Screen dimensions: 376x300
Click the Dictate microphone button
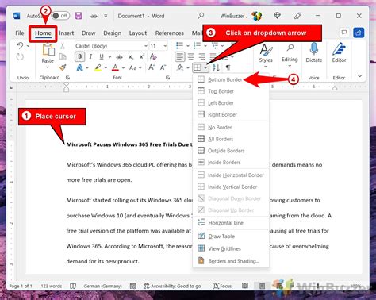314,53
